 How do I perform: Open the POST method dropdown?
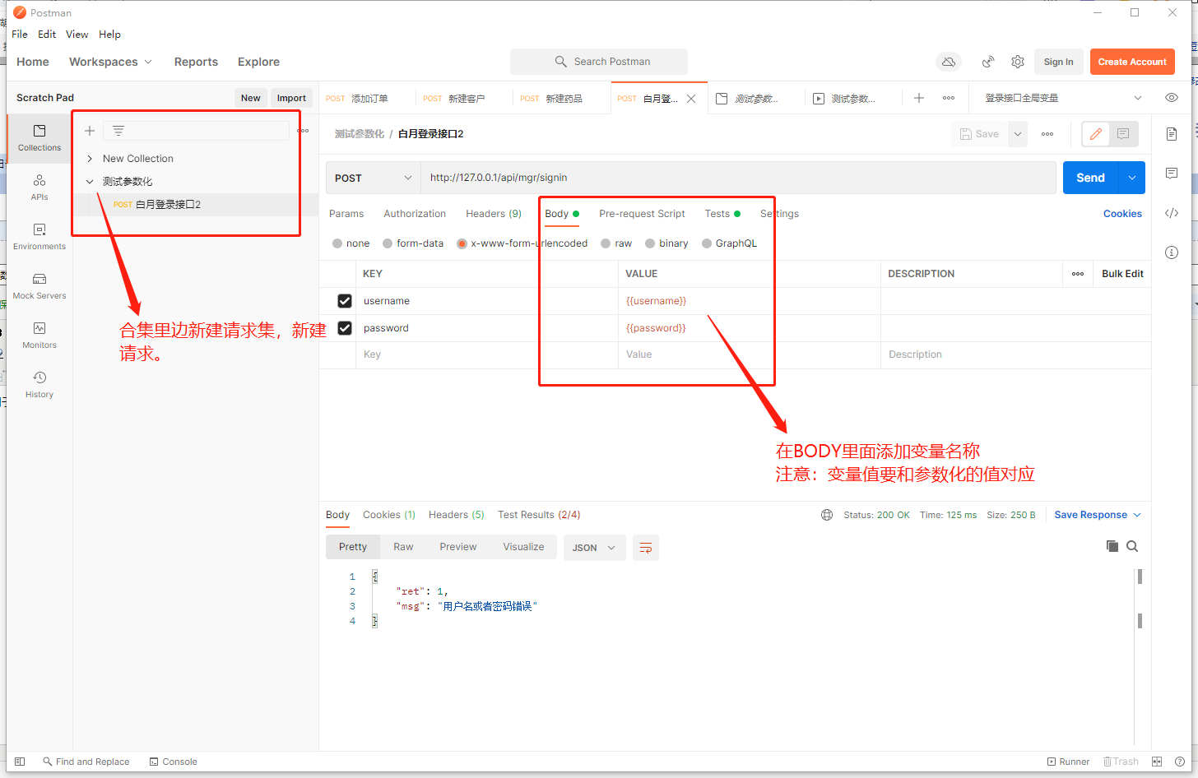(374, 178)
